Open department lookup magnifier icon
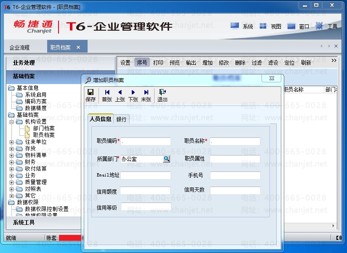 point(167,159)
